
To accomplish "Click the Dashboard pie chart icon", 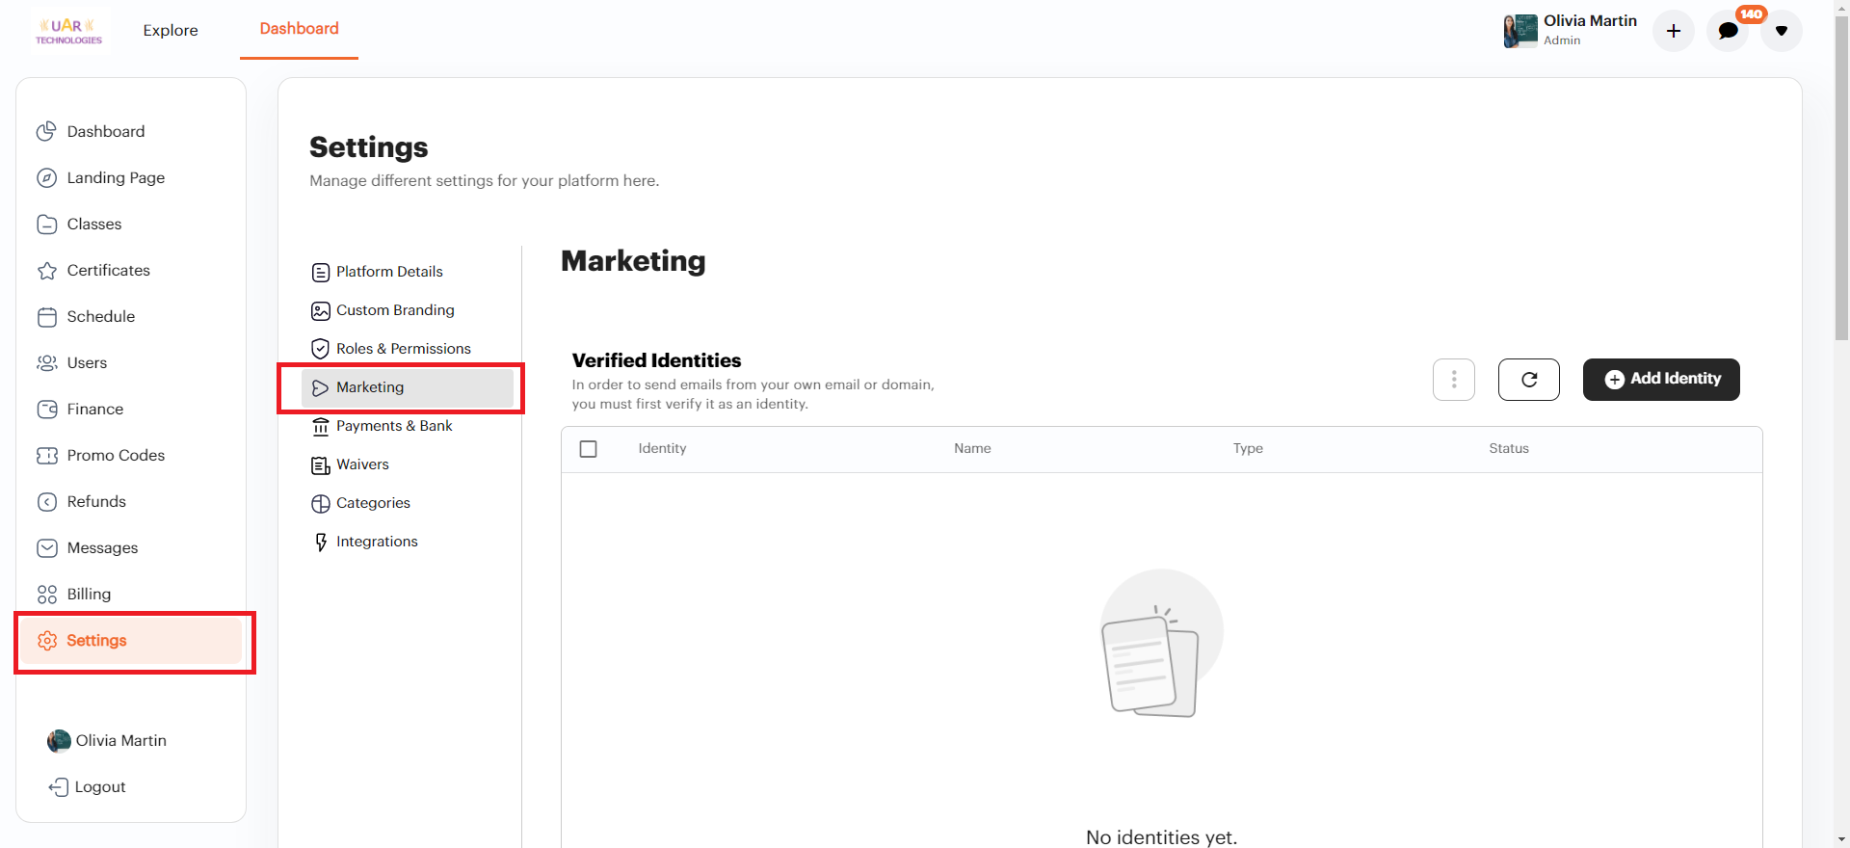I will [x=46, y=131].
